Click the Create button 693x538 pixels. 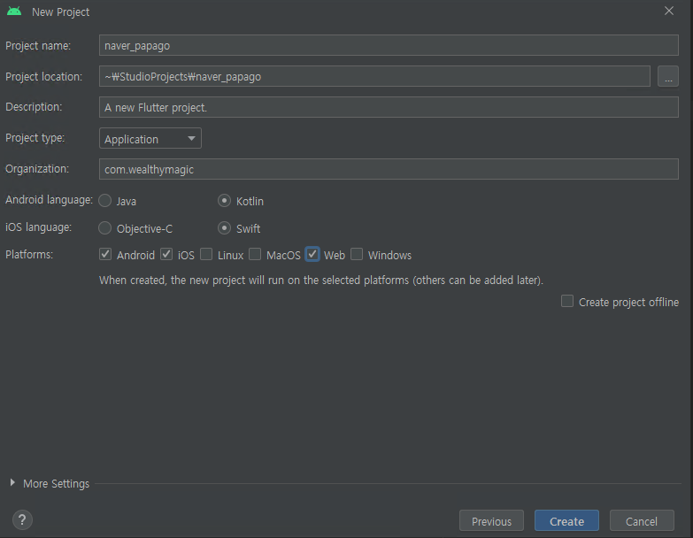(x=566, y=521)
